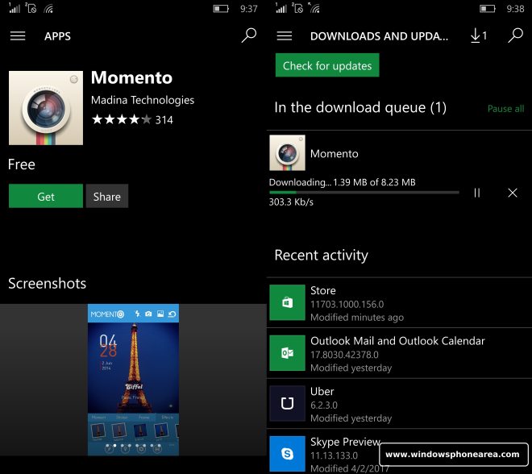Tap the Get button for Momento
Image resolution: width=532 pixels, height=474 pixels.
pos(46,196)
